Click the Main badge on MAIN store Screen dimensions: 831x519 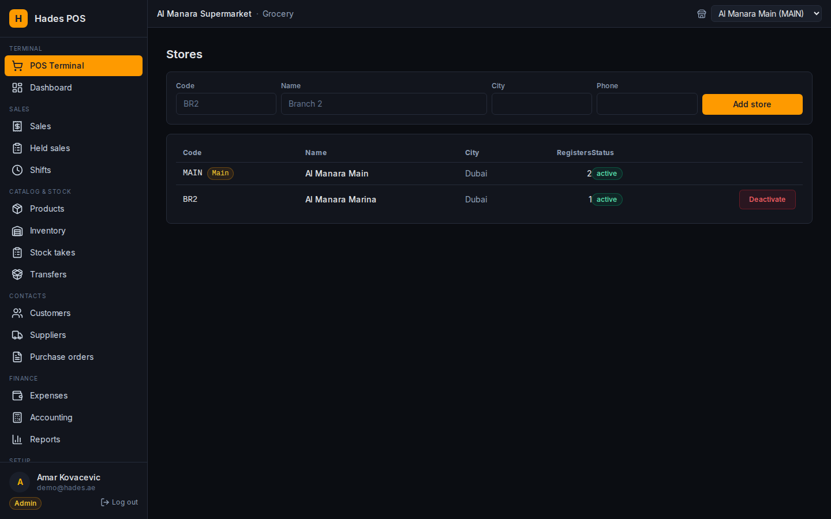220,173
